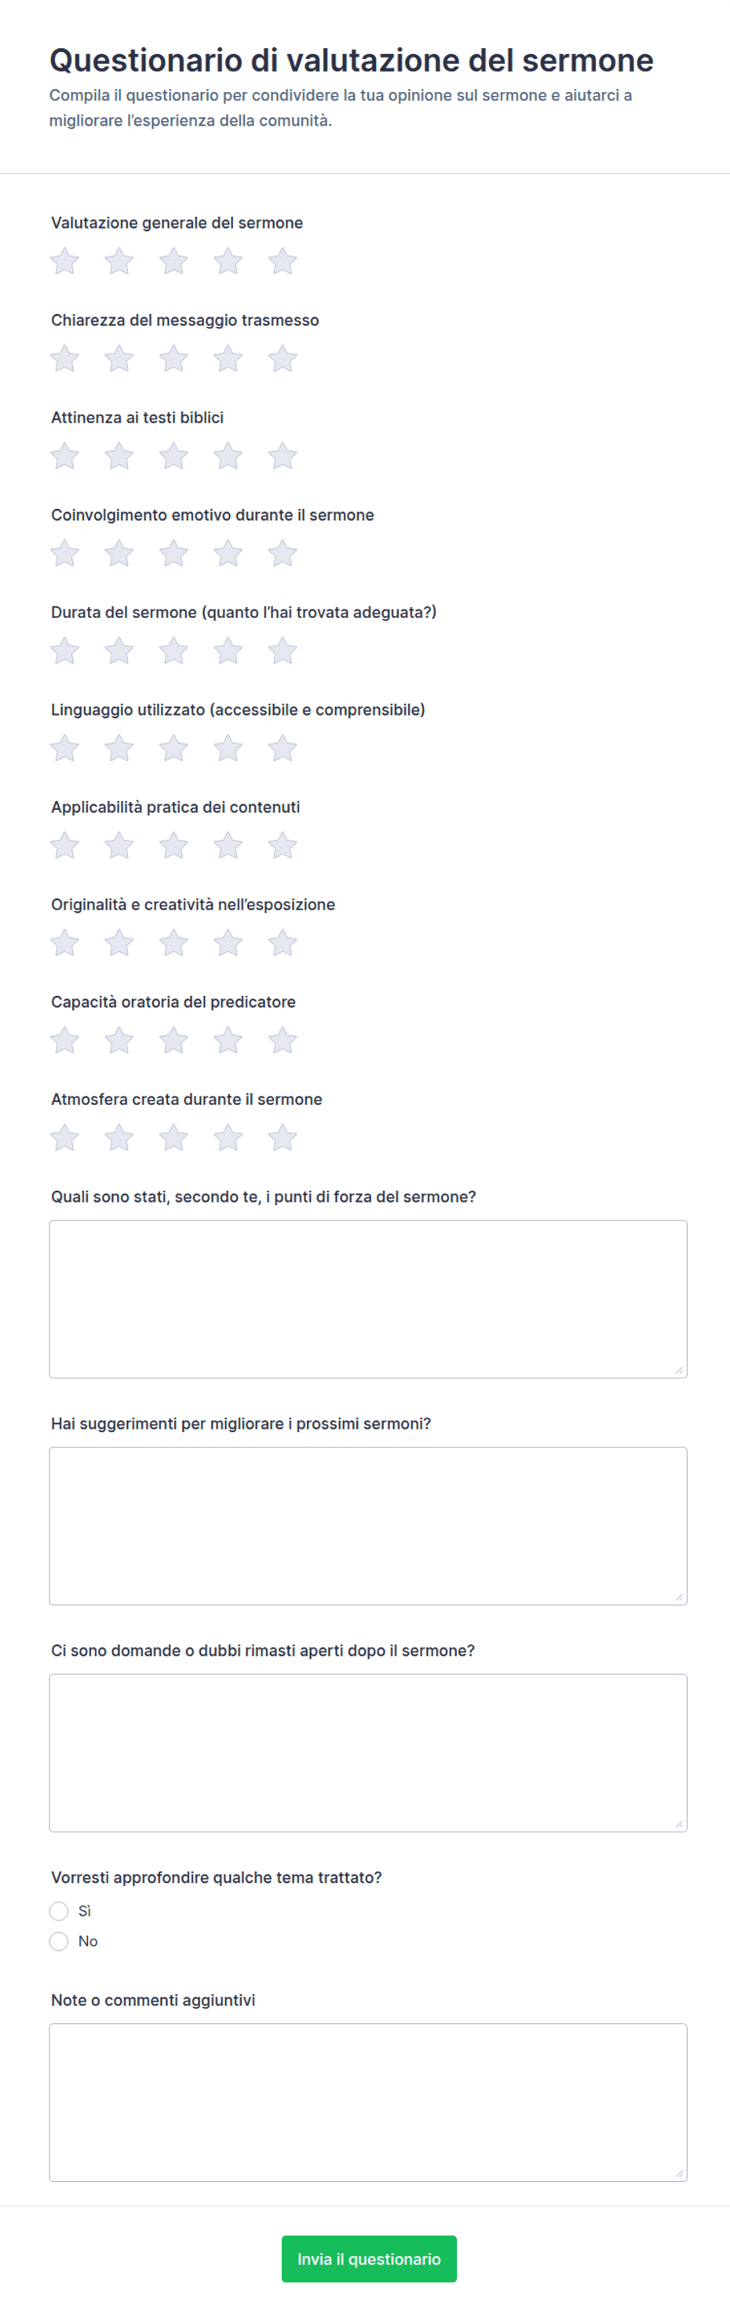Select Sì for approfondire qualche tema
Screen dimensions: 730x2321
[x=60, y=1911]
